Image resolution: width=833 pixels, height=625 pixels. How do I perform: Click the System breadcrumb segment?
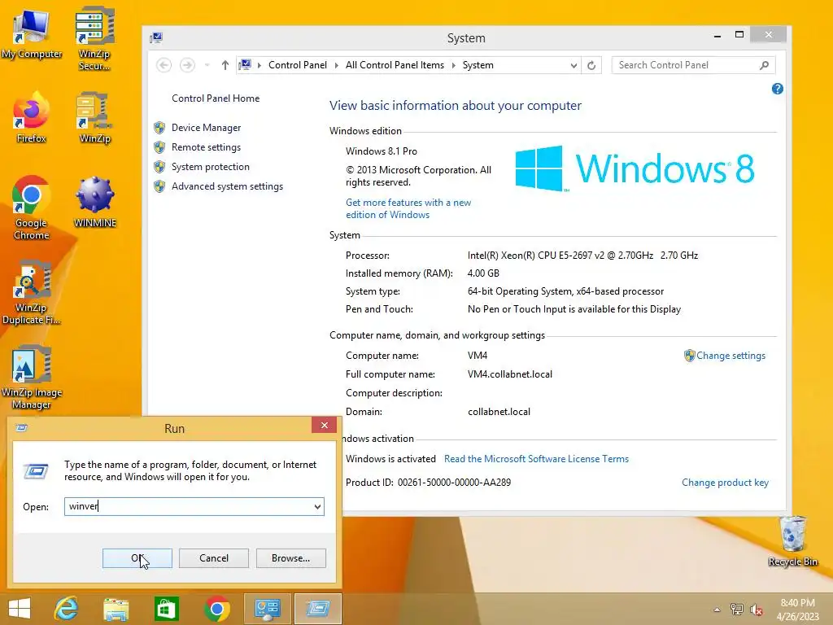point(478,65)
